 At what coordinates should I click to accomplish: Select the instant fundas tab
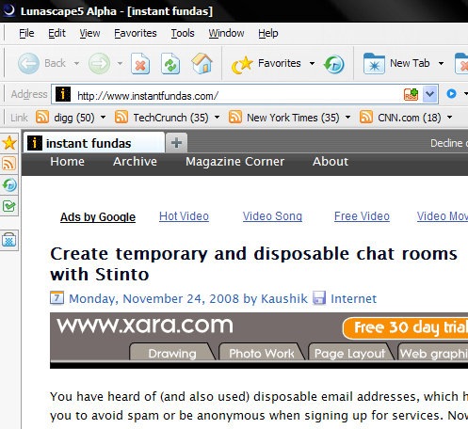94,143
